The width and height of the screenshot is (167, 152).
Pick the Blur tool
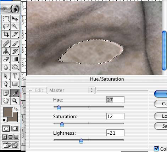6,67
